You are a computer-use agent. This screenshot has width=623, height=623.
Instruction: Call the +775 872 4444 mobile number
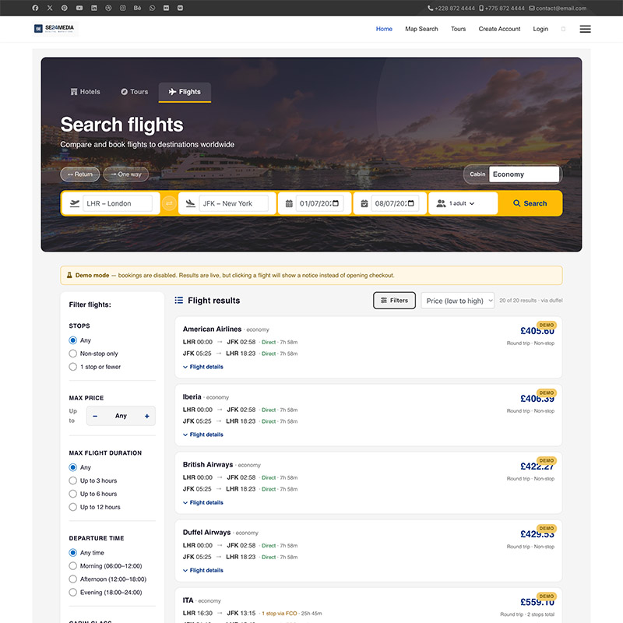pyautogui.click(x=502, y=9)
